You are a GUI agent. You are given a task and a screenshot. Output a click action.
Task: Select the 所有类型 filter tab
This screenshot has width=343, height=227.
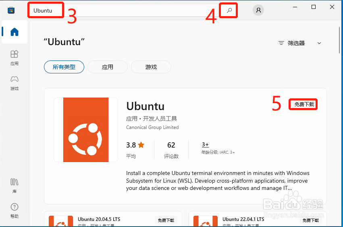coord(64,67)
